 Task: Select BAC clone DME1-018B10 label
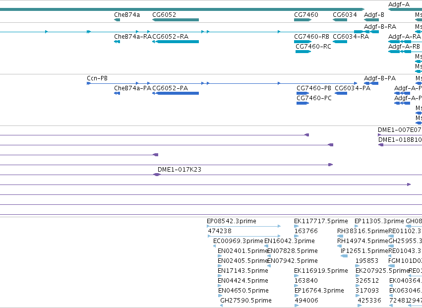click(400, 140)
